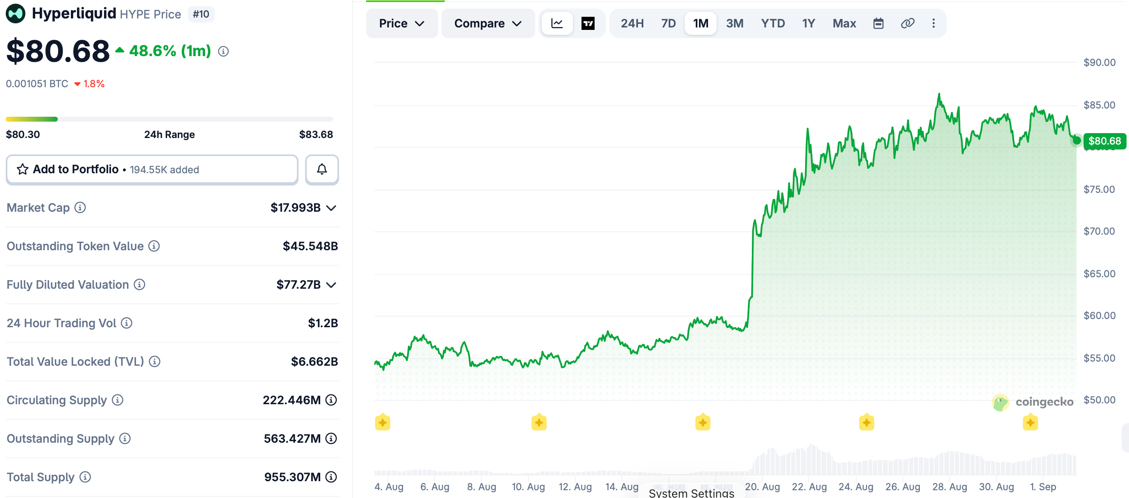Click the System Settings label at bottom
Image resolution: width=1129 pixels, height=498 pixels.
692,493
